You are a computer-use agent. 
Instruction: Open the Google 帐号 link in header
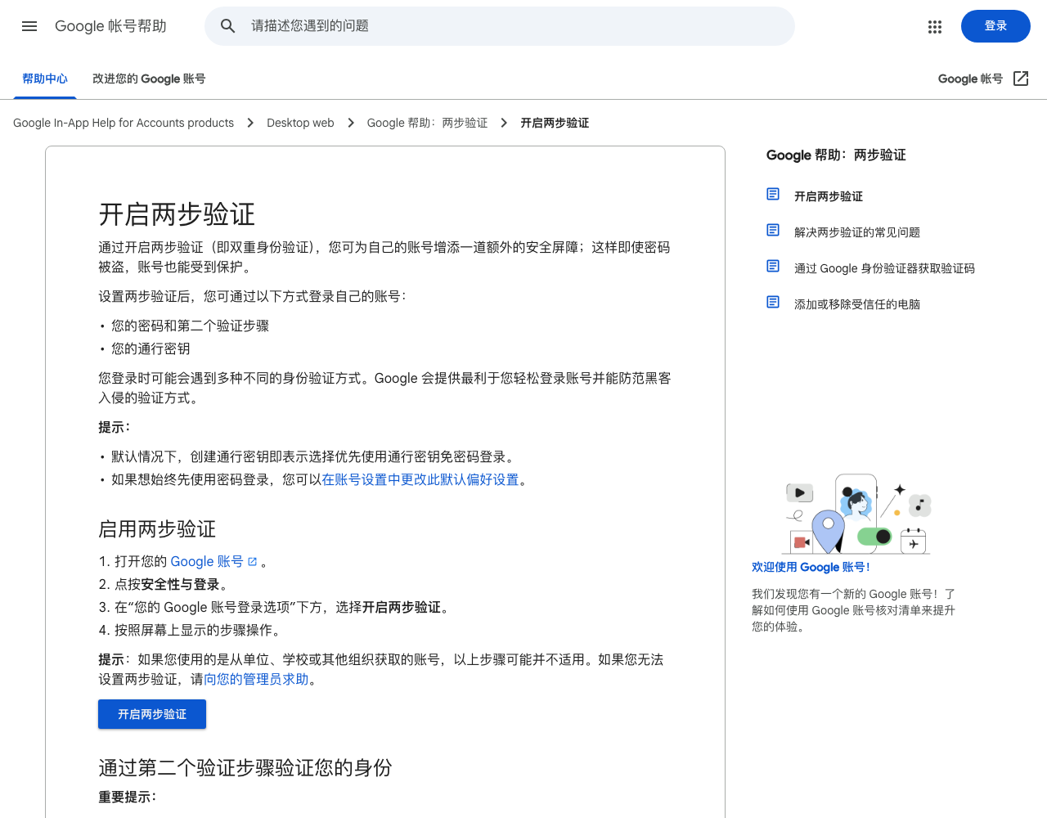(970, 79)
